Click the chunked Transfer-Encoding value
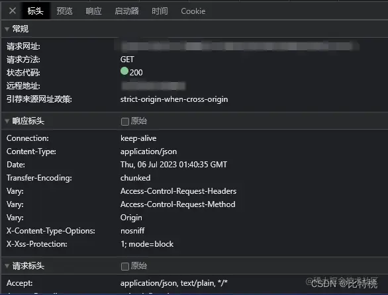This screenshot has height=295, width=388. (135, 178)
